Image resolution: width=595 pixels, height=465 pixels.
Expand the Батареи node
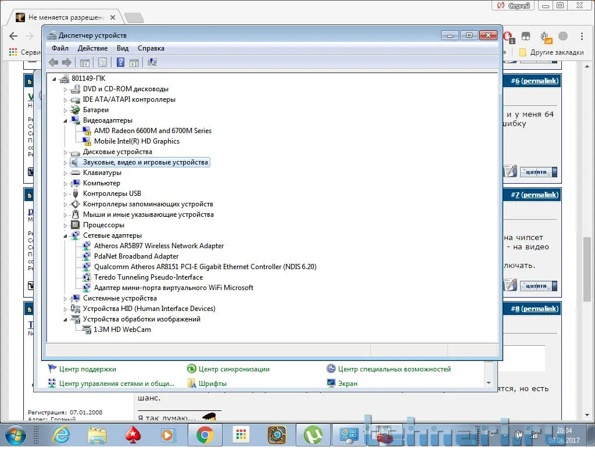coord(65,110)
